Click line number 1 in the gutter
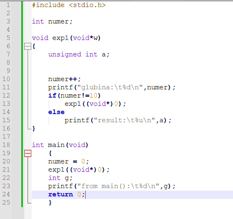 click(8, 5)
